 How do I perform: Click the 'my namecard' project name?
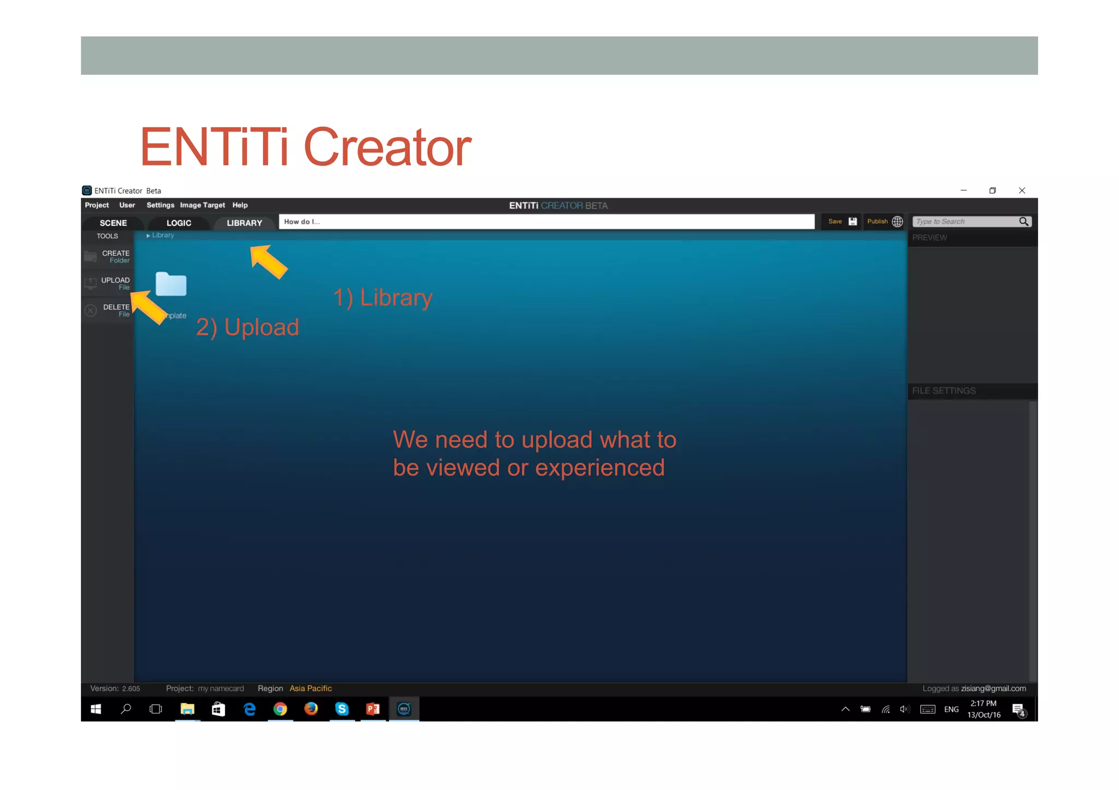click(221, 688)
